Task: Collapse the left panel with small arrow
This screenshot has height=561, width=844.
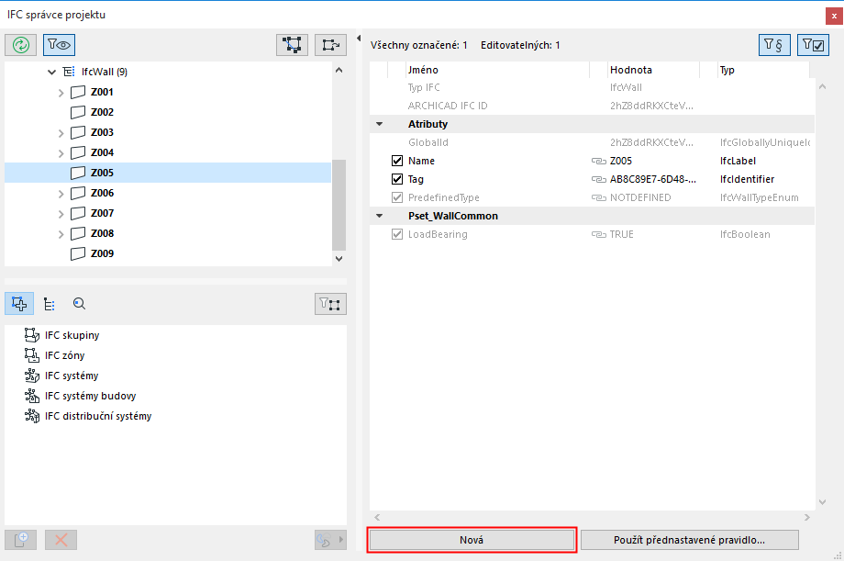Action: 359,39
